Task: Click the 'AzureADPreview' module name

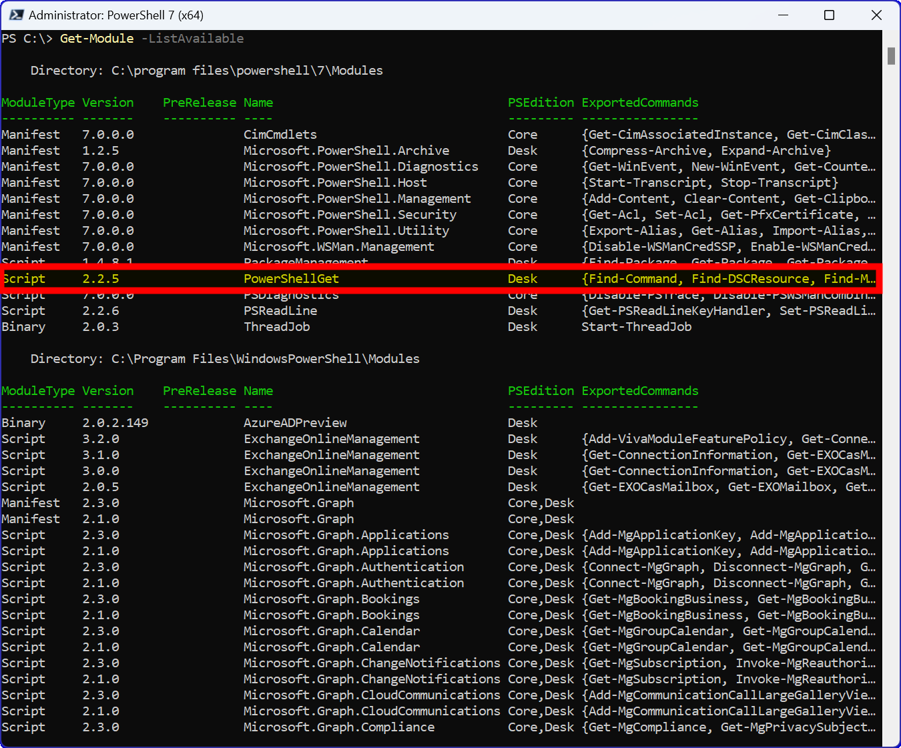Action: pos(295,423)
